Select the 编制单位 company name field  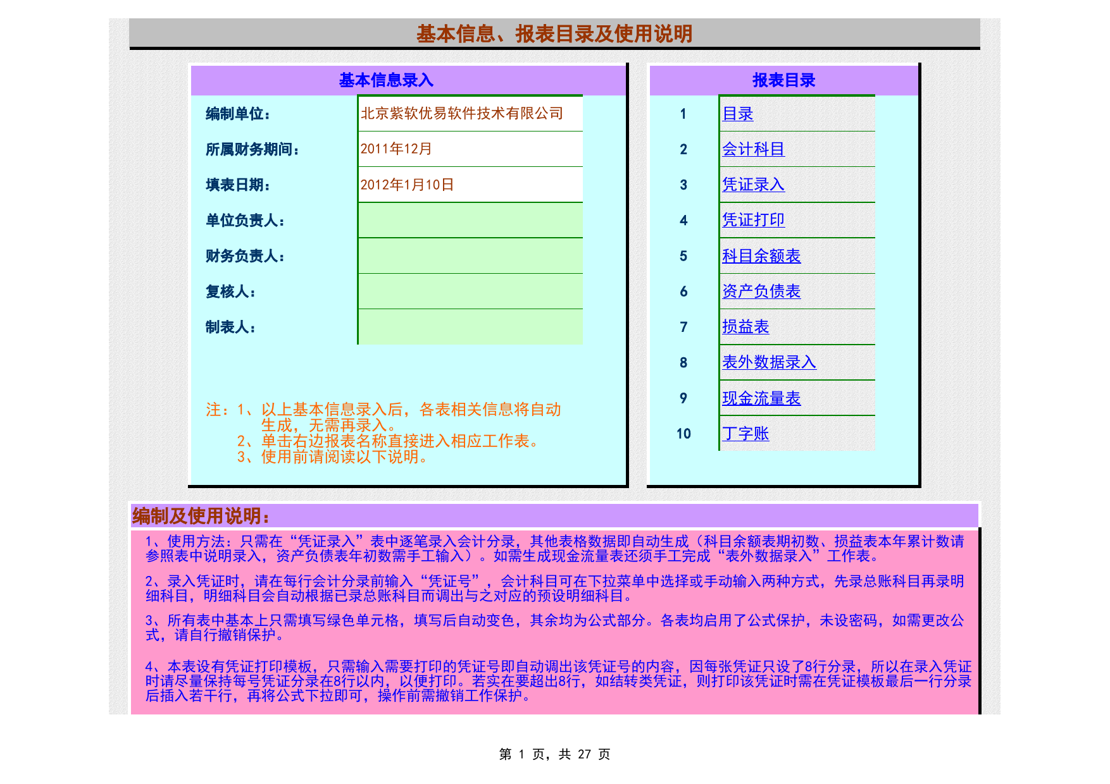[470, 114]
